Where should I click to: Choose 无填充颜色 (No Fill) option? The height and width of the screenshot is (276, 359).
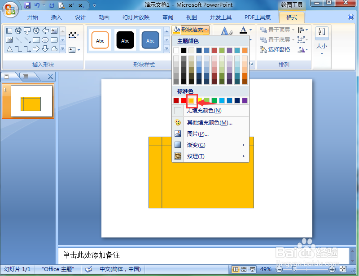[x=210, y=111]
